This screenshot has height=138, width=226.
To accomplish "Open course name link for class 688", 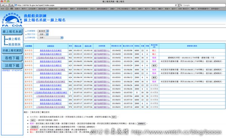I will pyautogui.click(x=50, y=51).
